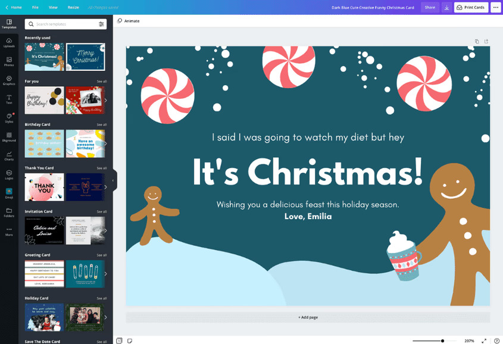Open the help question mark icon
Viewport: 503px width, 344px height.
[496, 340]
